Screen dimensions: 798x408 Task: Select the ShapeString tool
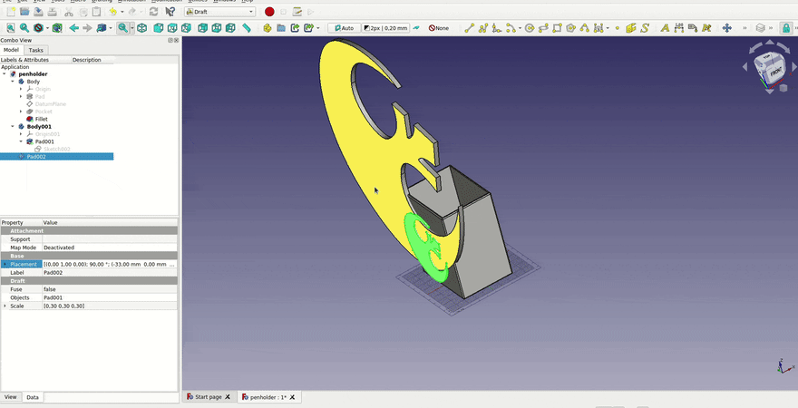coord(645,28)
